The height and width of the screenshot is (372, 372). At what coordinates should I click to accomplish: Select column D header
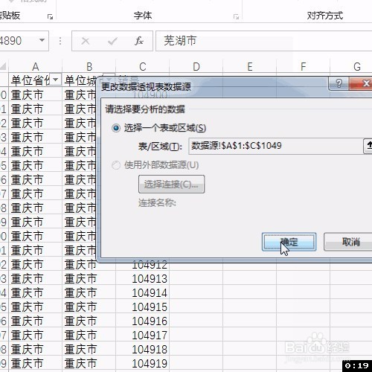click(196, 66)
